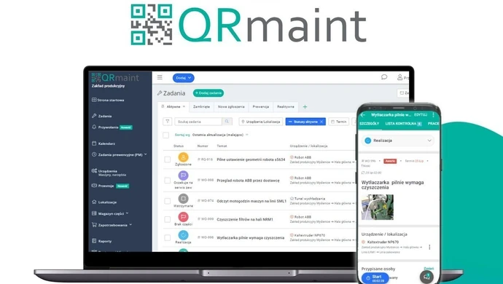
Task: Open Urządzenia in the sidebar
Action: 109,173
